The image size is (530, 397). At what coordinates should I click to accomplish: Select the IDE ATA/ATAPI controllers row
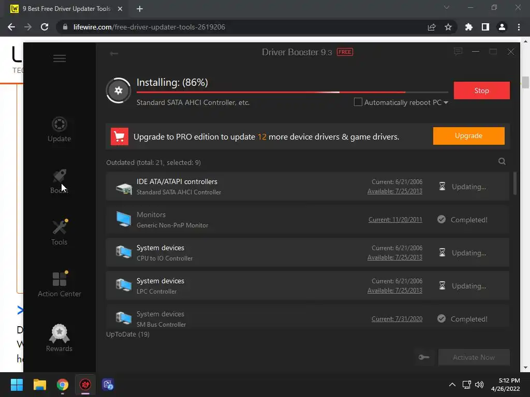tap(307, 186)
